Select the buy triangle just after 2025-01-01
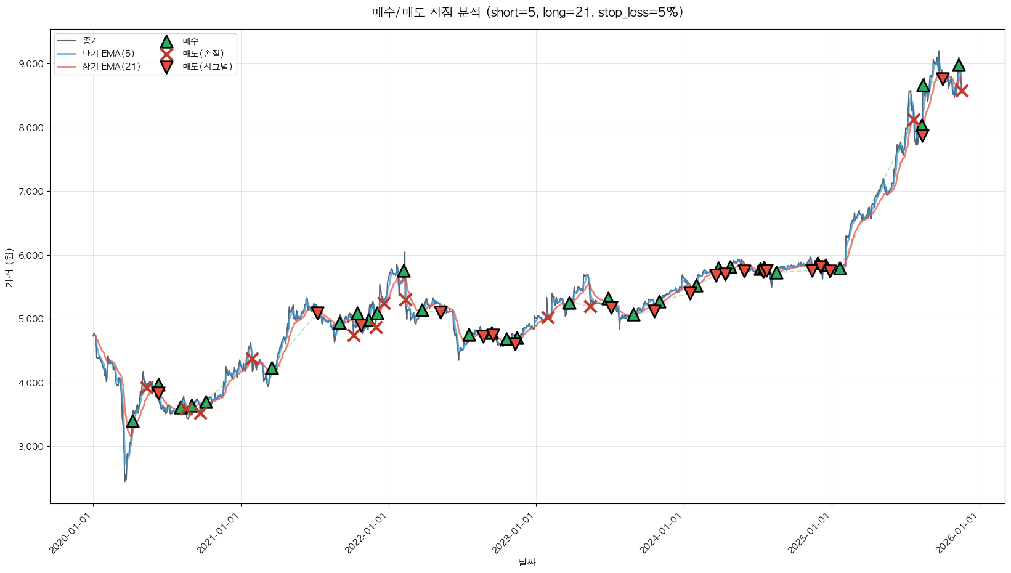Image resolution: width=1011 pixels, height=573 pixels. (x=840, y=268)
